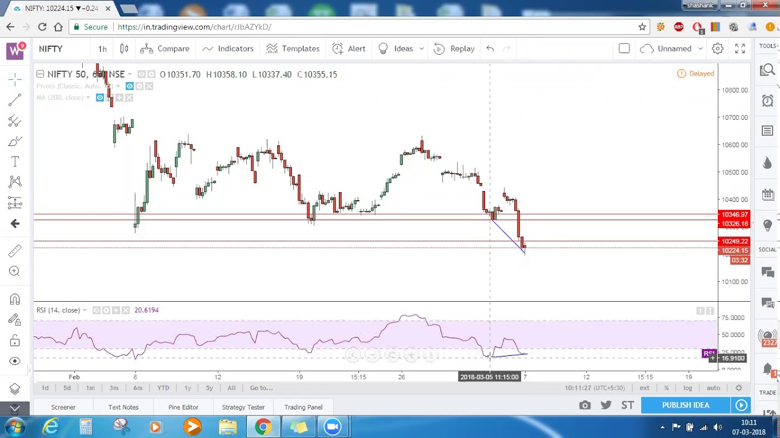This screenshot has height=438, width=780.
Task: Toggle log scale
Action: [x=688, y=388]
